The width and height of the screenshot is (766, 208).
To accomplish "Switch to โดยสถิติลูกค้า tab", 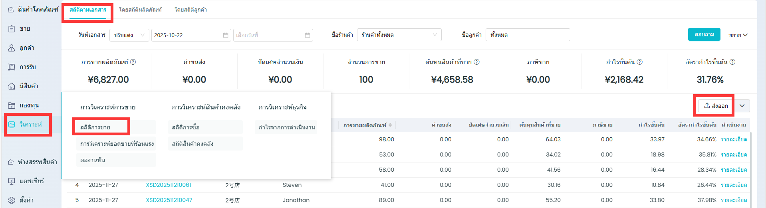I will (191, 10).
